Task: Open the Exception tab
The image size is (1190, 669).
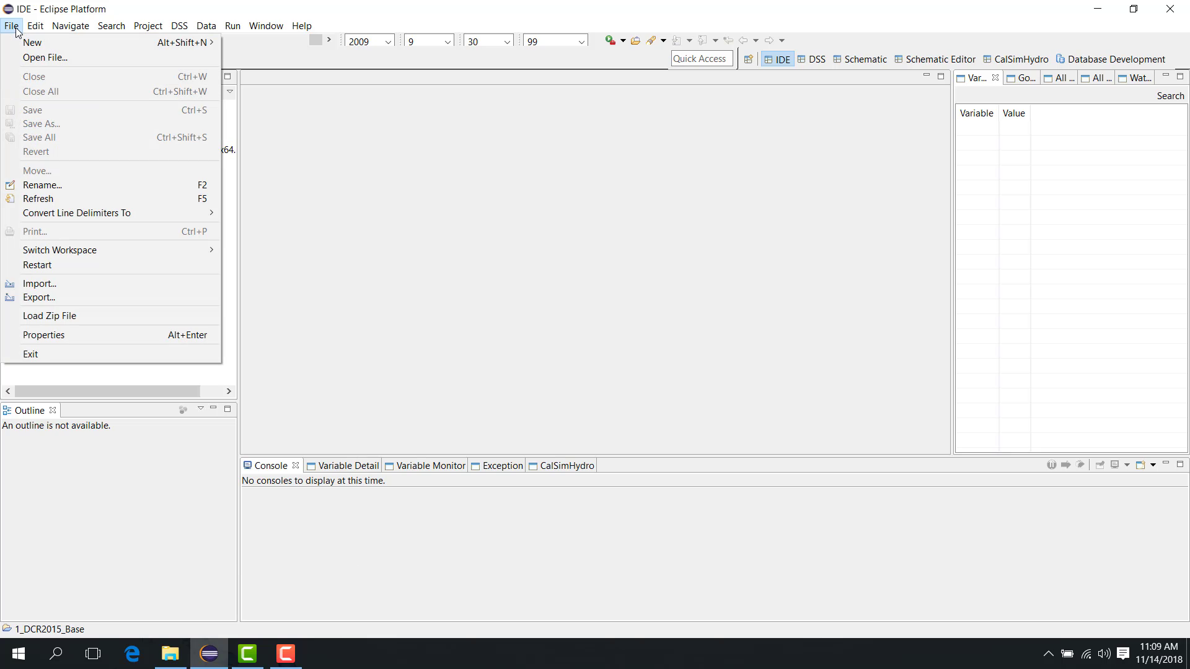Action: [497, 466]
